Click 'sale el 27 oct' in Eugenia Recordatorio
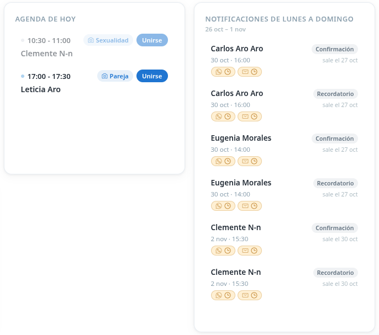Screen dimensions: 379x335 coord(340,194)
